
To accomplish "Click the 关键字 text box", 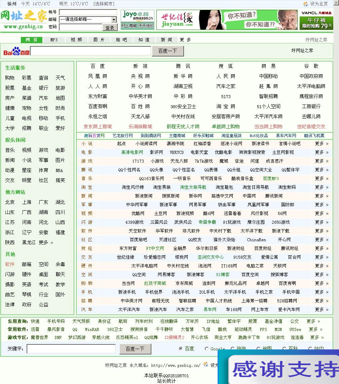I will 71,349.
